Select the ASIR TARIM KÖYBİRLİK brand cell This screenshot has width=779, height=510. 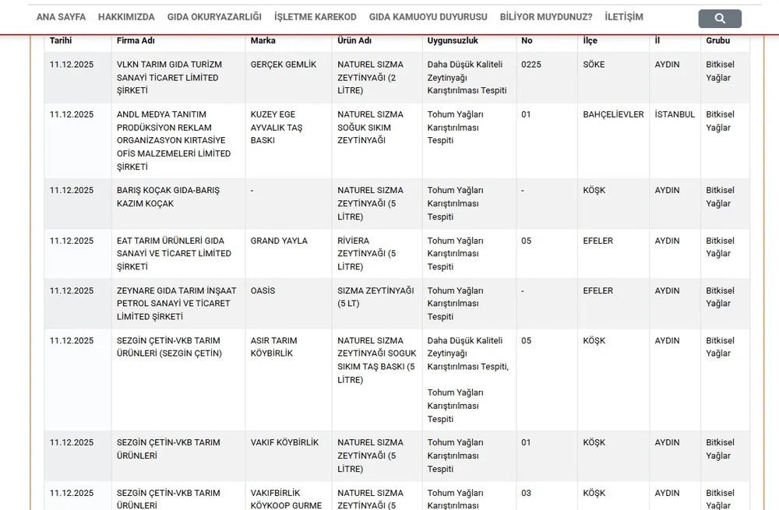point(273,347)
